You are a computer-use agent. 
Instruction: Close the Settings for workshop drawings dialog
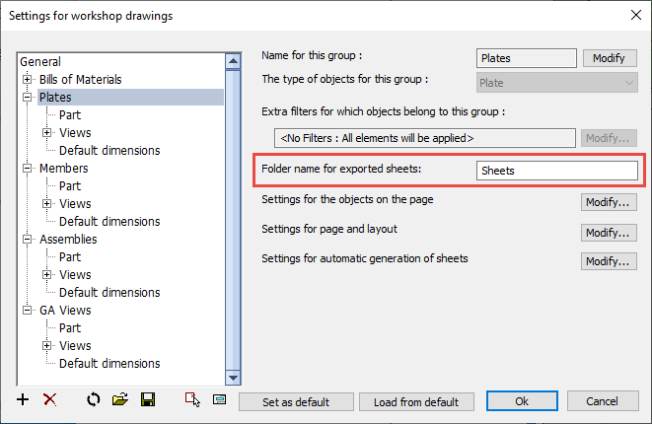[x=633, y=15]
